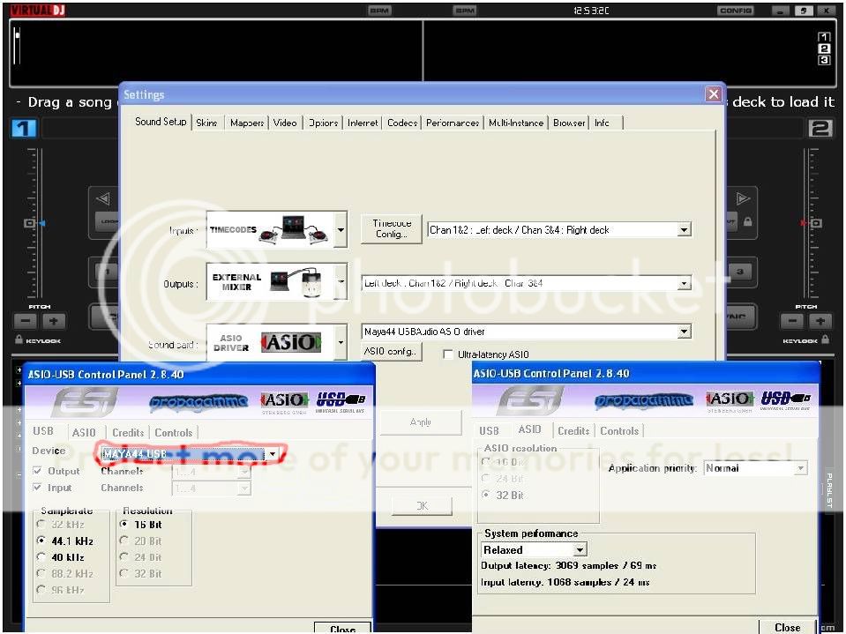Select waveform view button 1

tap(824, 37)
